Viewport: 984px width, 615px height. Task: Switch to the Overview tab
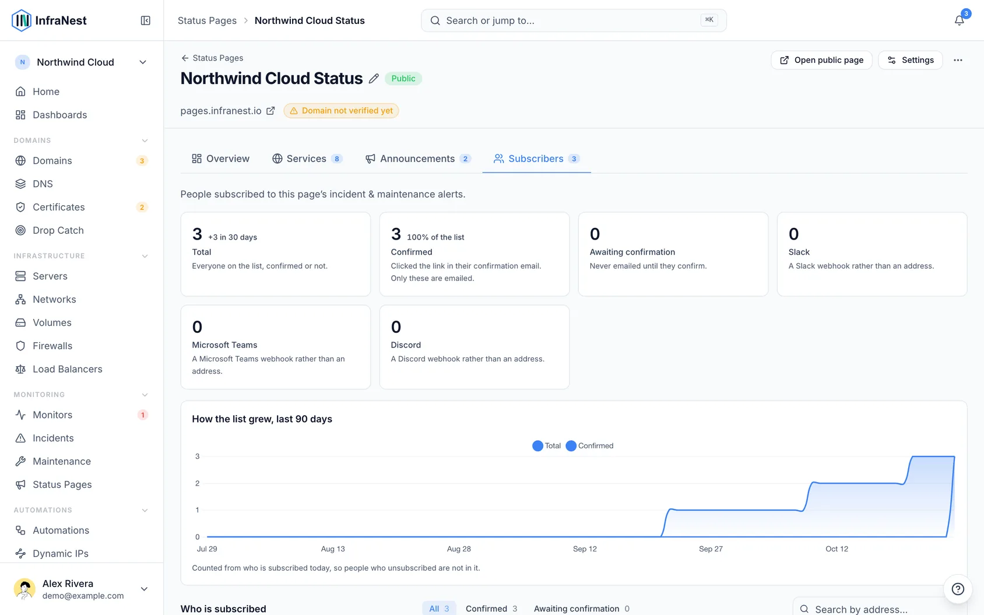coord(220,159)
